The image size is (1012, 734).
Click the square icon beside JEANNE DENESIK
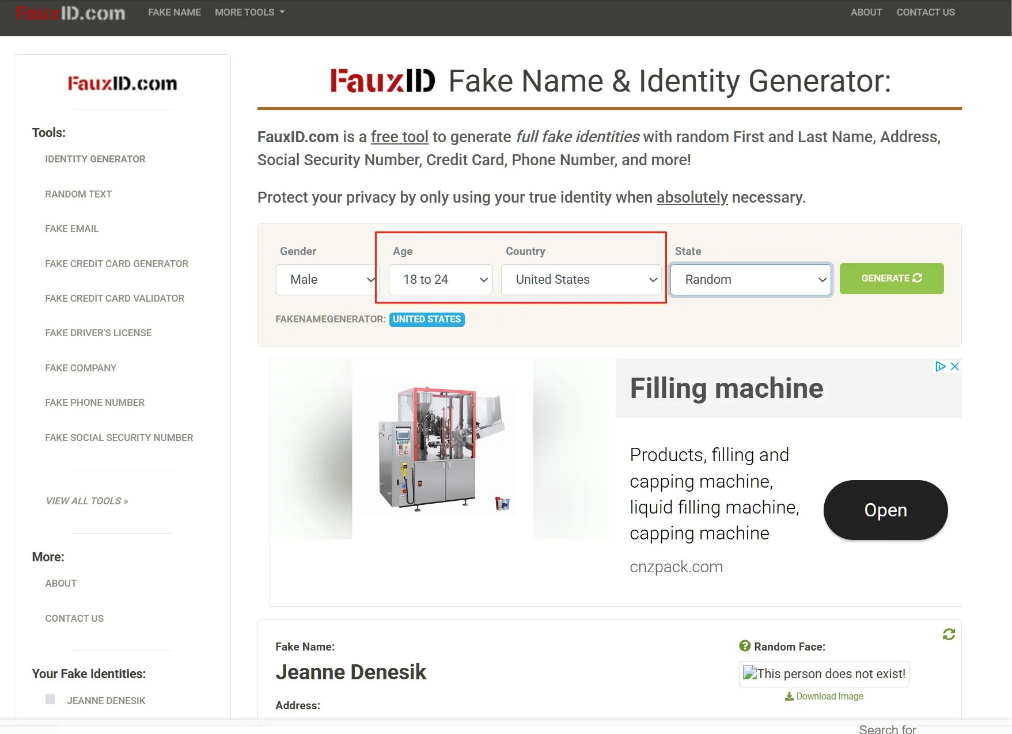pos(50,699)
